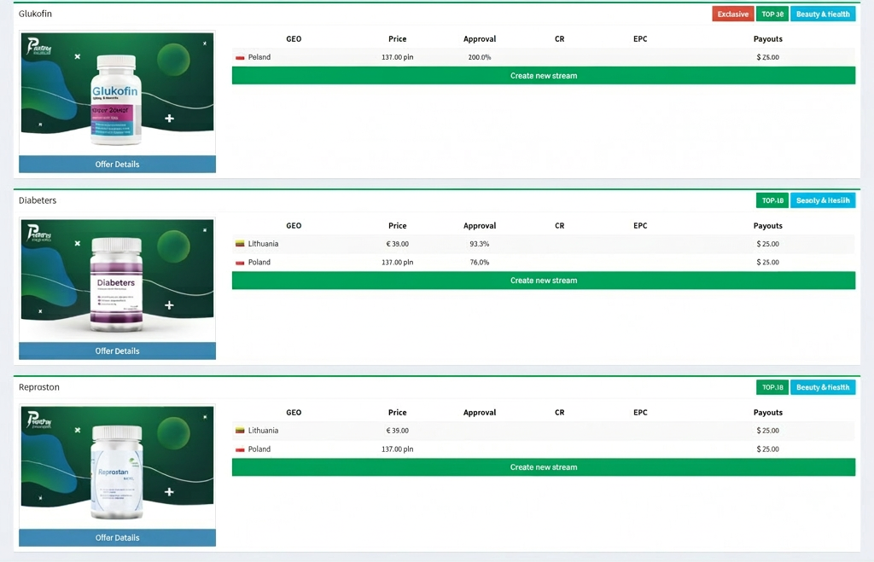Click Lithuania $ 25.00 payout in Diabeters

tap(767, 244)
